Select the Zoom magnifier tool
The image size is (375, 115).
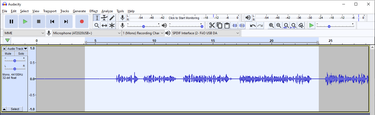97,26
